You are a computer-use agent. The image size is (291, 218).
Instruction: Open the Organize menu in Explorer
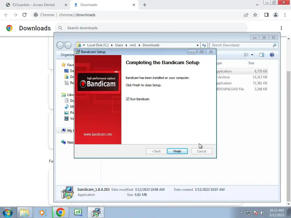(67, 55)
